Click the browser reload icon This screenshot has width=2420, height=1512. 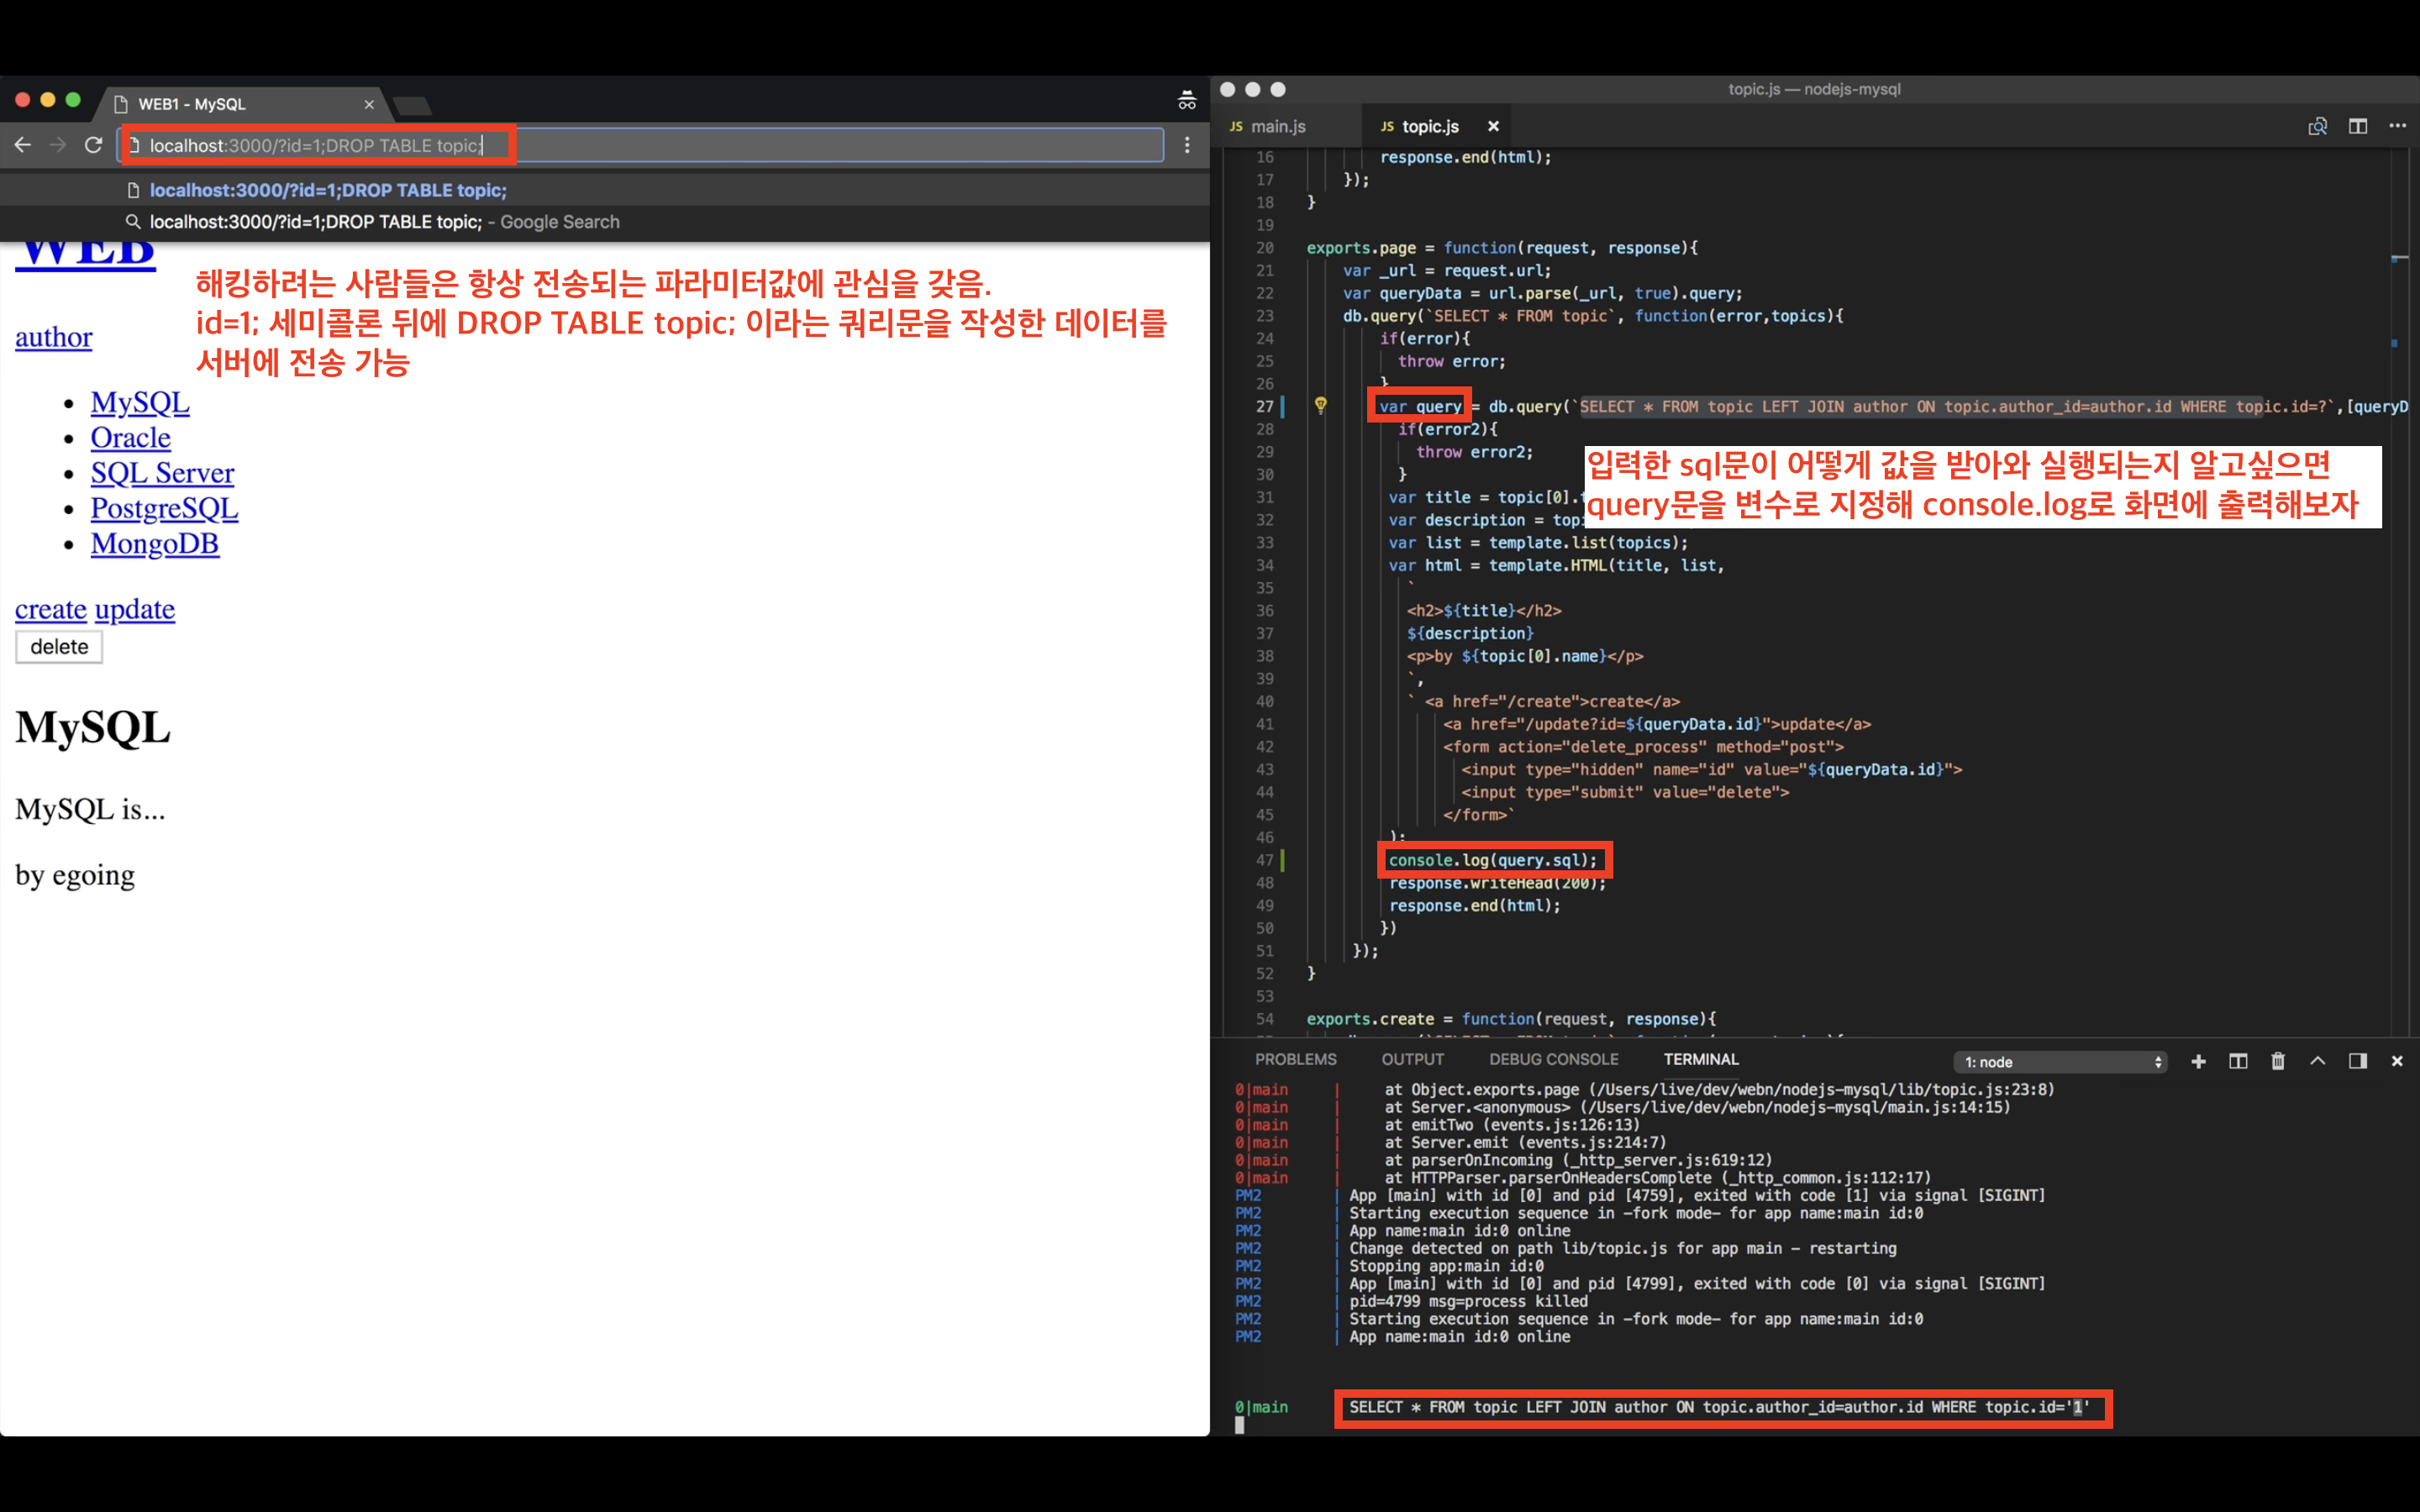pos(93,145)
